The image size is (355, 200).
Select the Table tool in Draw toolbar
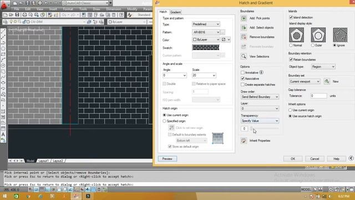tap(3, 129)
